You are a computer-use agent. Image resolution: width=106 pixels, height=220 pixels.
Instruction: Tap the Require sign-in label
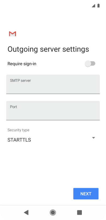22,64
